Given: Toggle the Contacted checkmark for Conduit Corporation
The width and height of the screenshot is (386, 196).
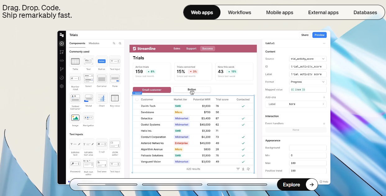Looking at the screenshot, I should click(x=243, y=137).
